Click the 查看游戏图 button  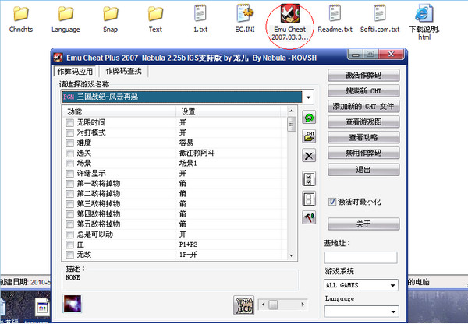click(x=363, y=122)
